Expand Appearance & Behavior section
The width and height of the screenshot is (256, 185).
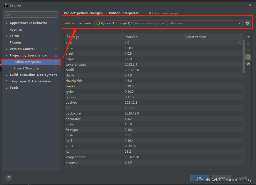[x=7, y=23]
